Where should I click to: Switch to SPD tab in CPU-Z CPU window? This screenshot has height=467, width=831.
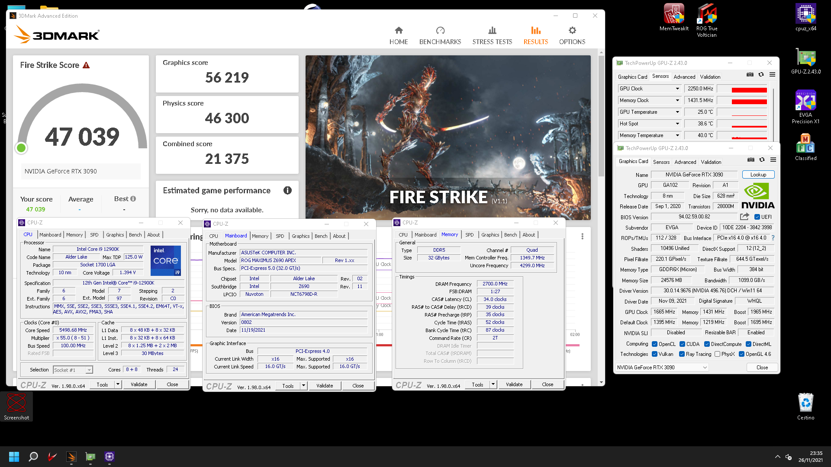coord(94,235)
